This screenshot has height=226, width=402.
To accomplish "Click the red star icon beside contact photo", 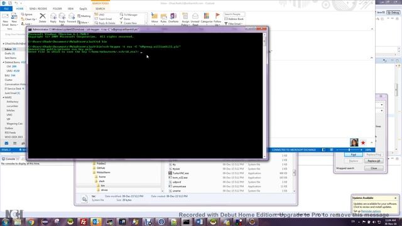I will (363, 143).
